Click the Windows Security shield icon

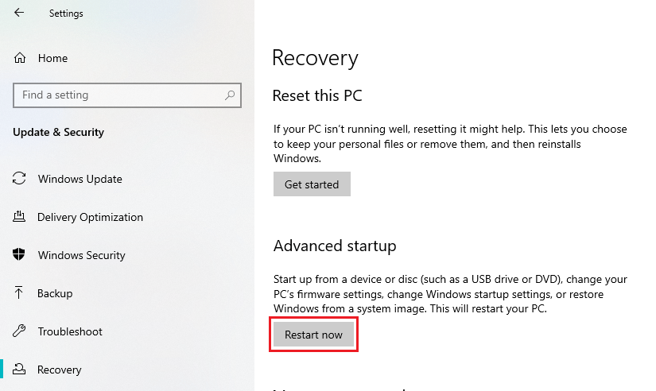[19, 254]
